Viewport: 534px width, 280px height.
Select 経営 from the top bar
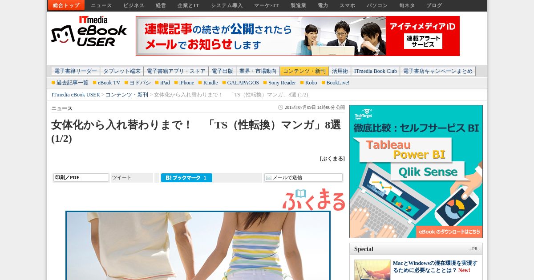[161, 5]
